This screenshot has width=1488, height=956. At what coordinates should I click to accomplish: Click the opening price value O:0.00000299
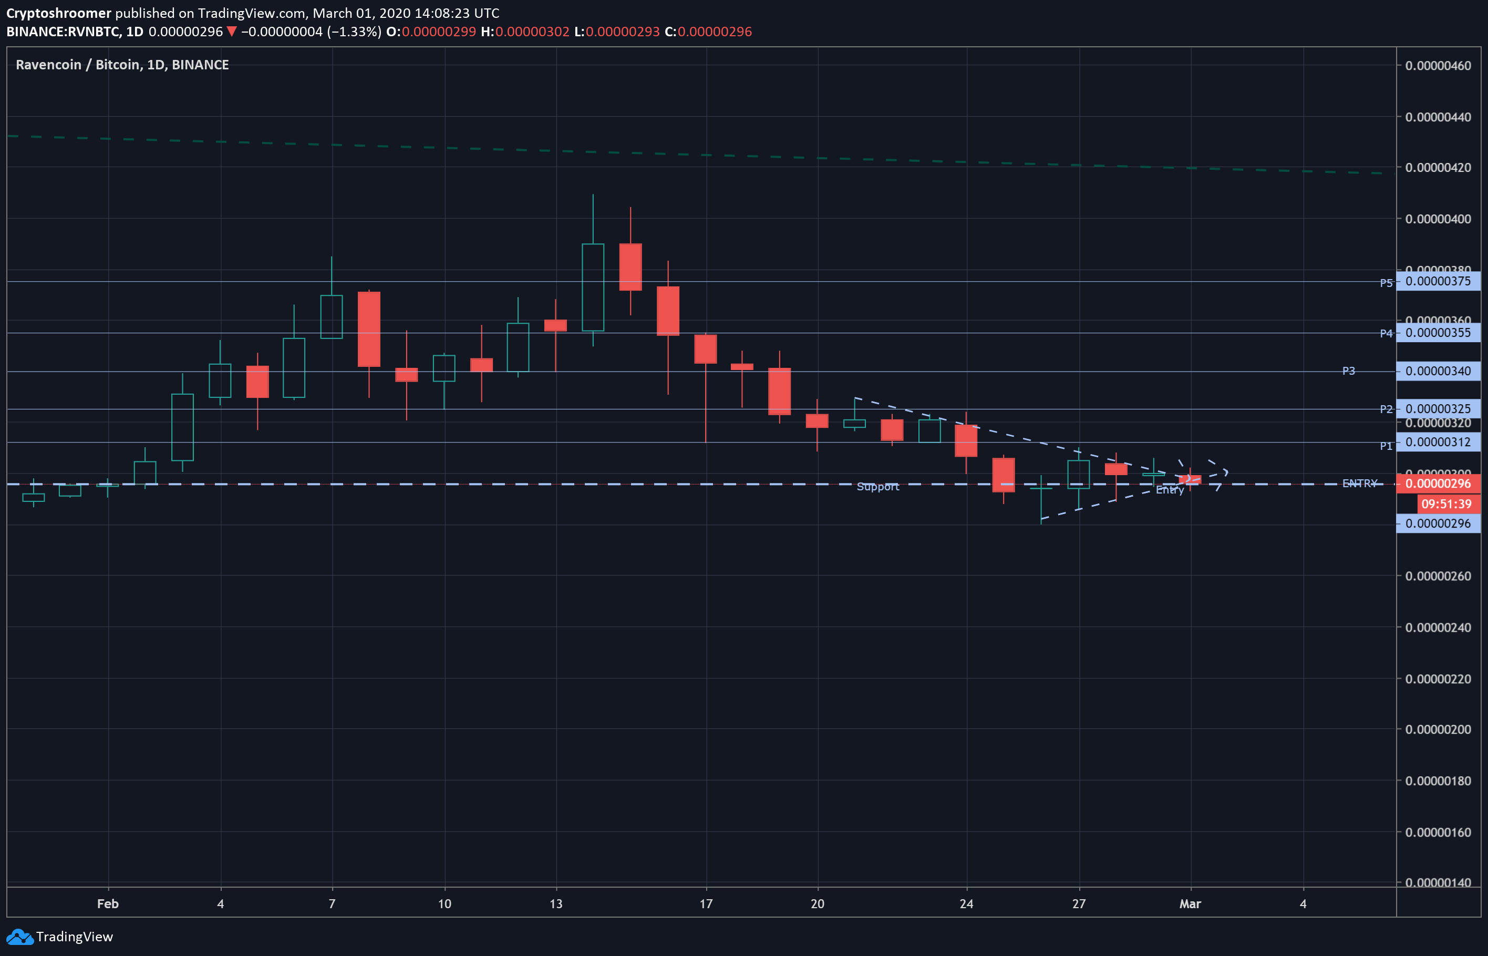[431, 32]
